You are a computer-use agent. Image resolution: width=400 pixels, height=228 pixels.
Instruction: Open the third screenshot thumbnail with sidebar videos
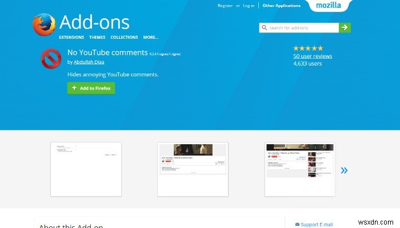click(x=300, y=169)
